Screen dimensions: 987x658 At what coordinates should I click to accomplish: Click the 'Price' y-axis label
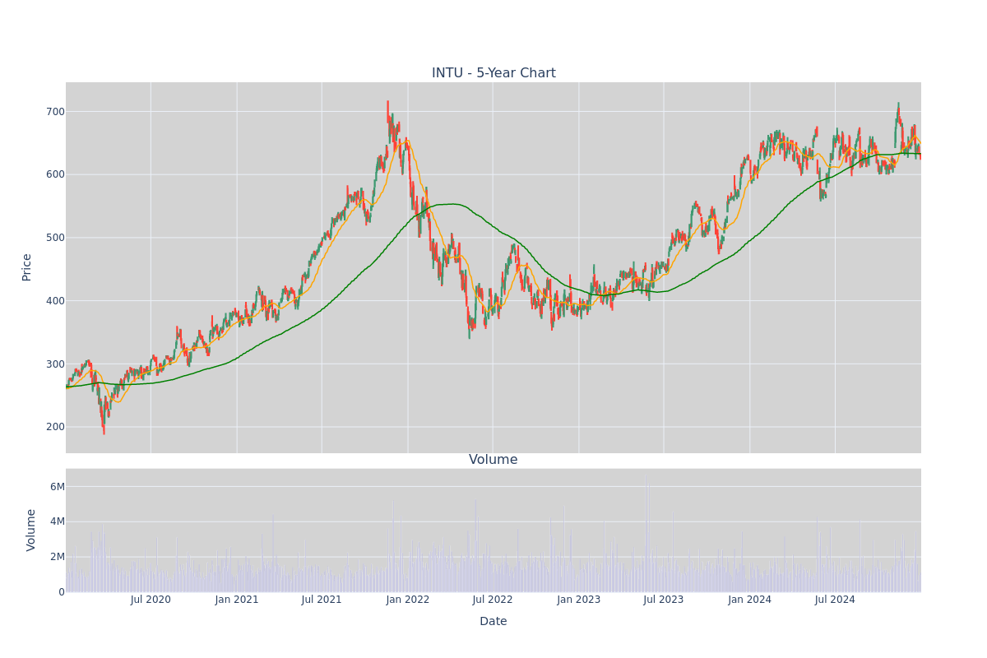coord(27,267)
